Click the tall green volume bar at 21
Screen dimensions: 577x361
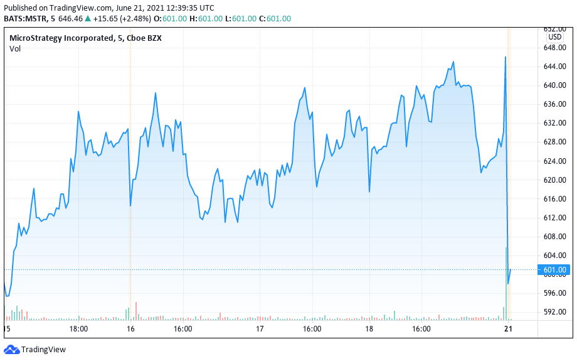[507, 284]
